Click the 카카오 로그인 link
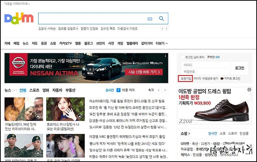The image size is (257, 162). pos(232,79)
